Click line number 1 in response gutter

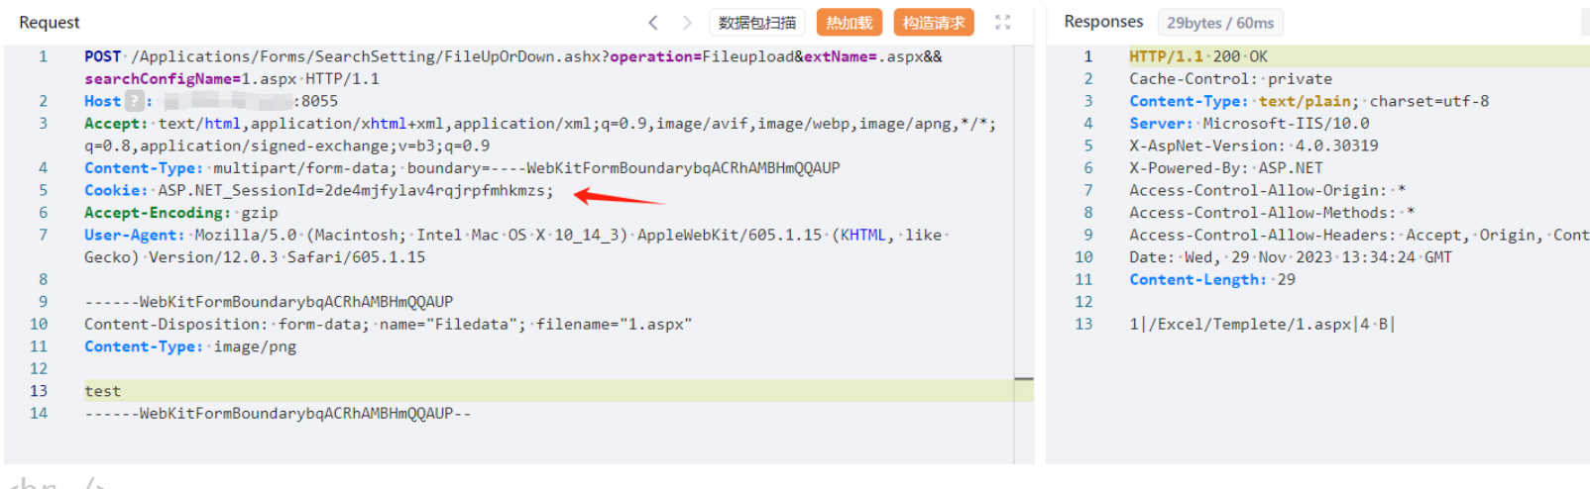[x=1087, y=56]
